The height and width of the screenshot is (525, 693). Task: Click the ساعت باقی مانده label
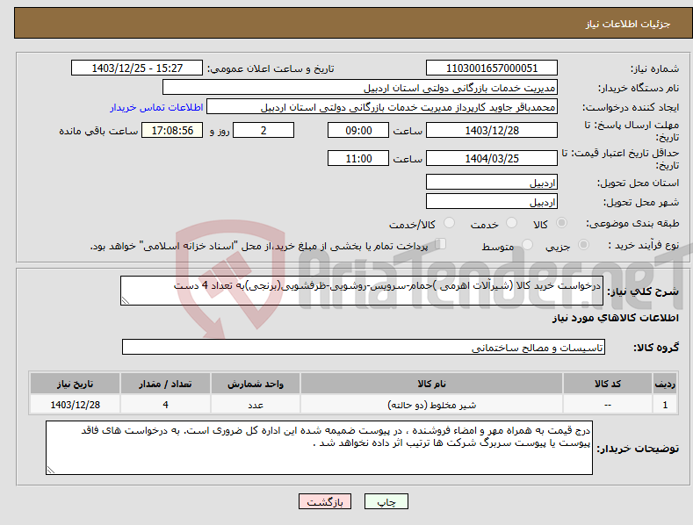click(x=98, y=132)
